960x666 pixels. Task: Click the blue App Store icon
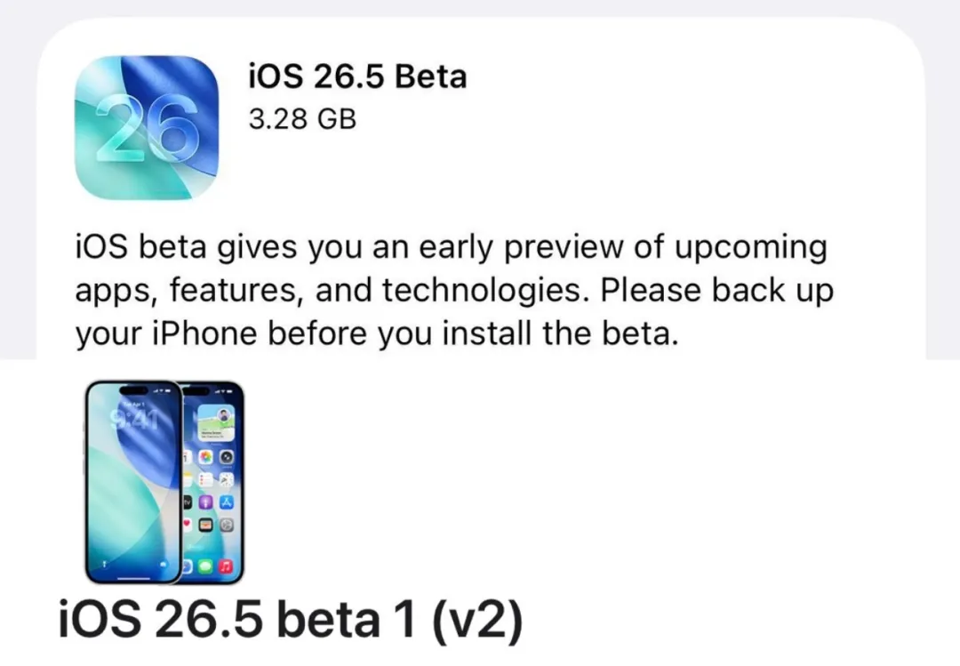coord(227,502)
